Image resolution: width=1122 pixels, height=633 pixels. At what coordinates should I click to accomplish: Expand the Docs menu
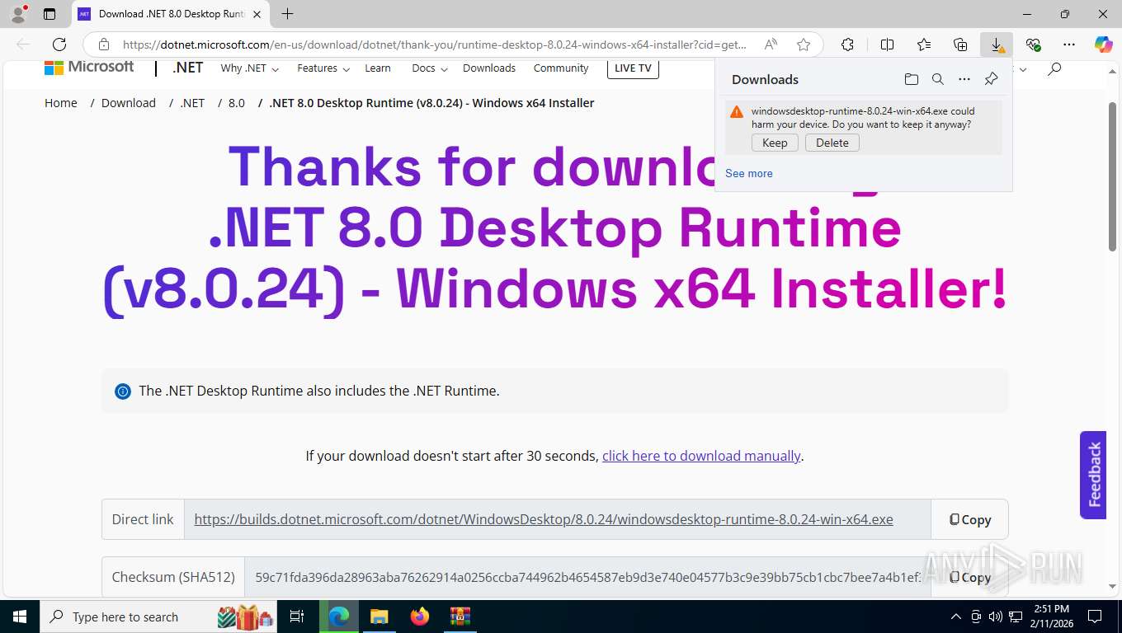coord(430,68)
